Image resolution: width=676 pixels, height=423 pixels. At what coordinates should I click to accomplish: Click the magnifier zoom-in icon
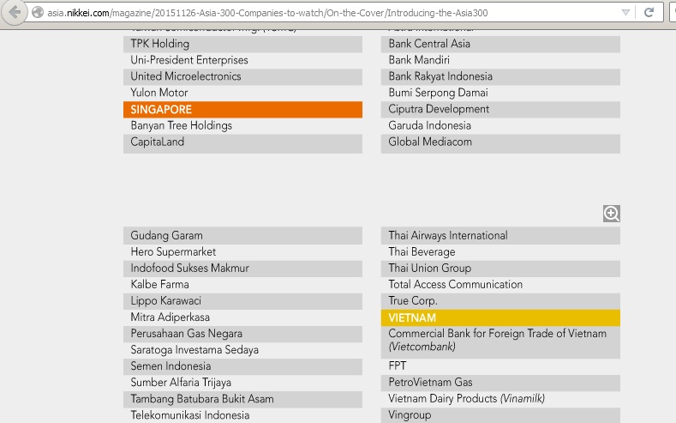pyautogui.click(x=611, y=214)
